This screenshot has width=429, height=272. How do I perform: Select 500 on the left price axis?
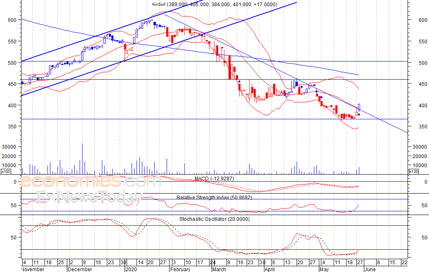tap(12, 63)
